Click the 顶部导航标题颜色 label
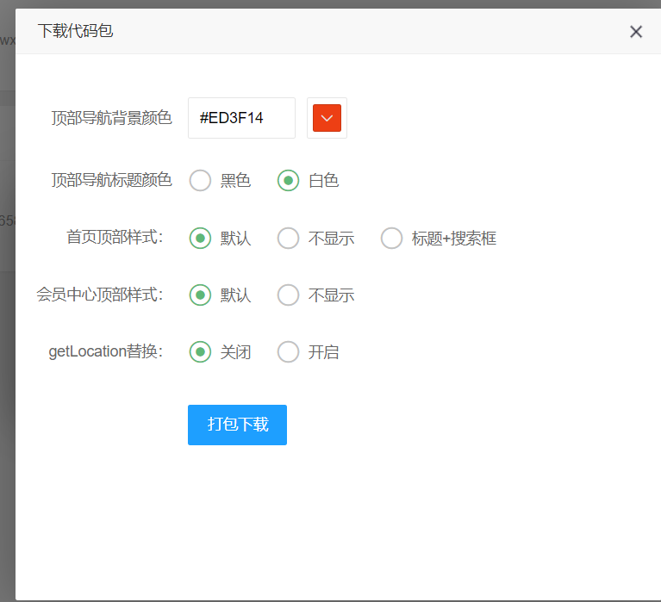This screenshot has height=602, width=661. point(111,181)
